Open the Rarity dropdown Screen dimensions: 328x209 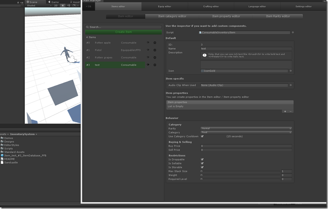point(246,128)
